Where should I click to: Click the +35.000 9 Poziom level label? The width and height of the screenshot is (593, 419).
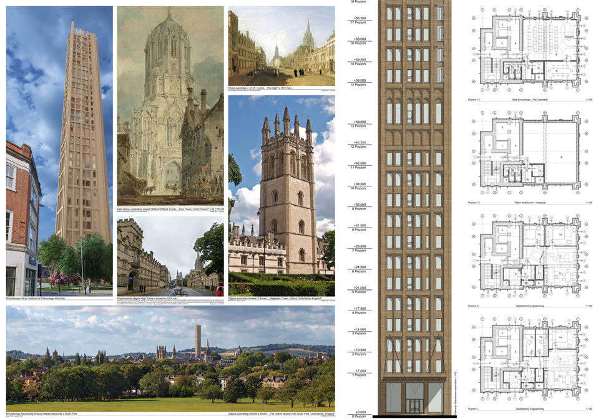click(x=359, y=206)
